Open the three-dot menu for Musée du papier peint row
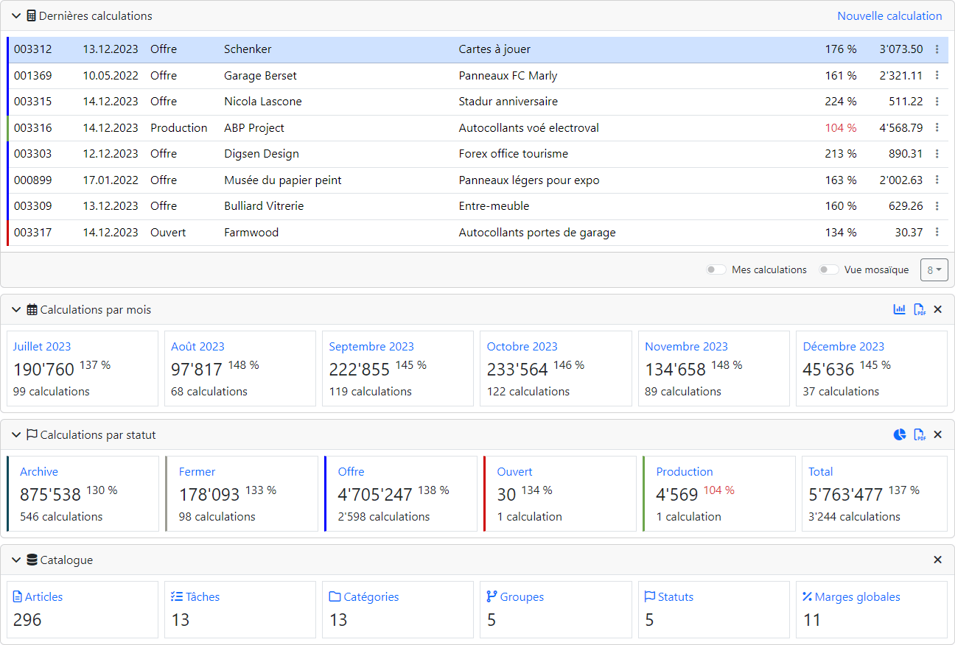 pyautogui.click(x=937, y=180)
